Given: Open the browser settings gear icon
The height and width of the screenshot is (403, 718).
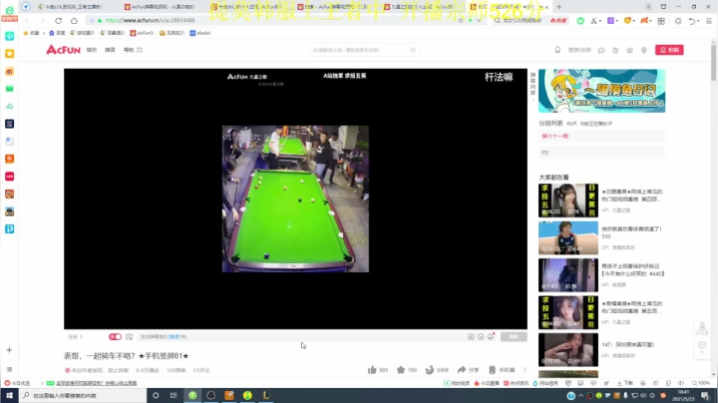Looking at the screenshot, I should pos(678,21).
